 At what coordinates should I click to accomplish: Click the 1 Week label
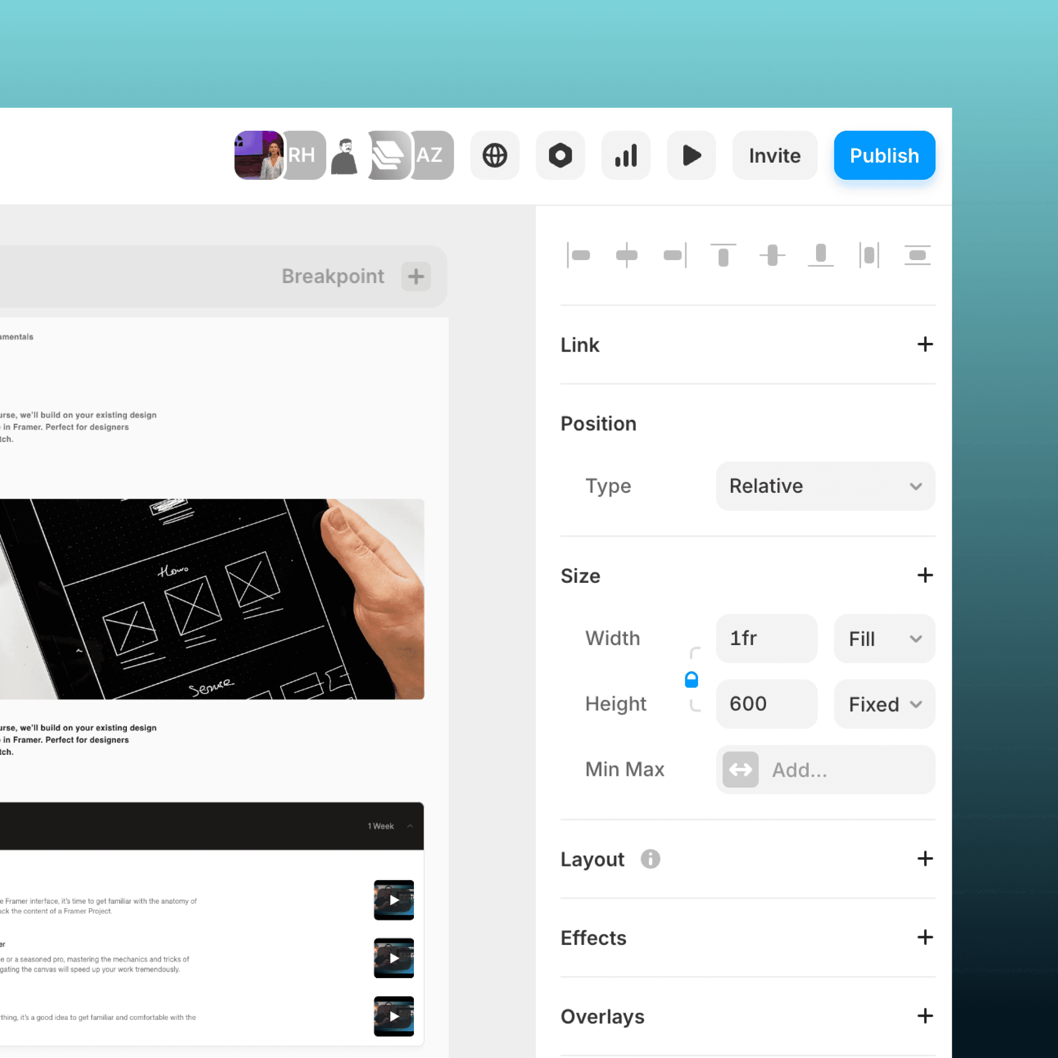(x=381, y=826)
